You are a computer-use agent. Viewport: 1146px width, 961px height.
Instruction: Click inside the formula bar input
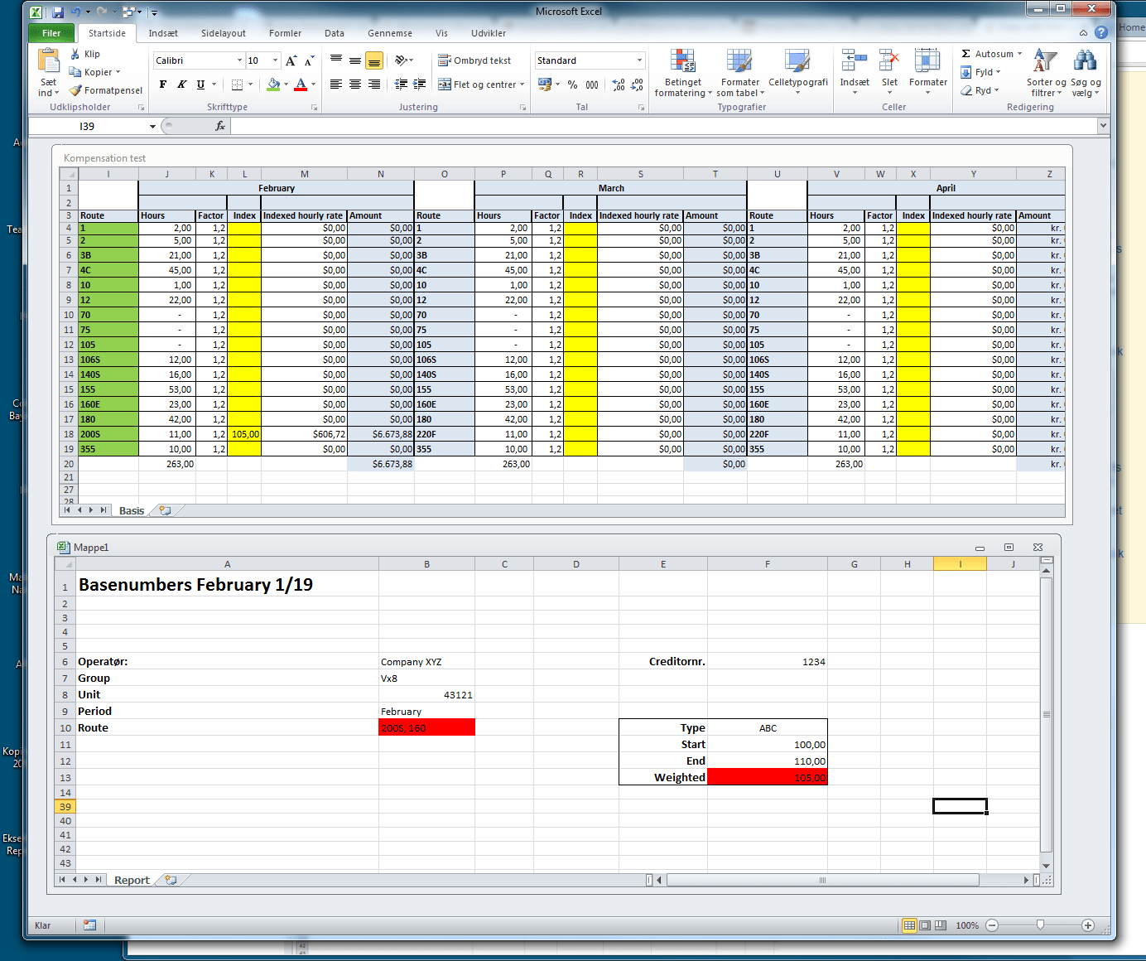click(x=664, y=126)
